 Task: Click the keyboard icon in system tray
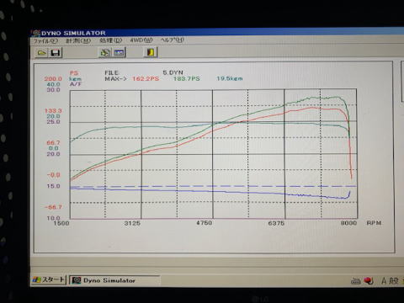point(355,280)
